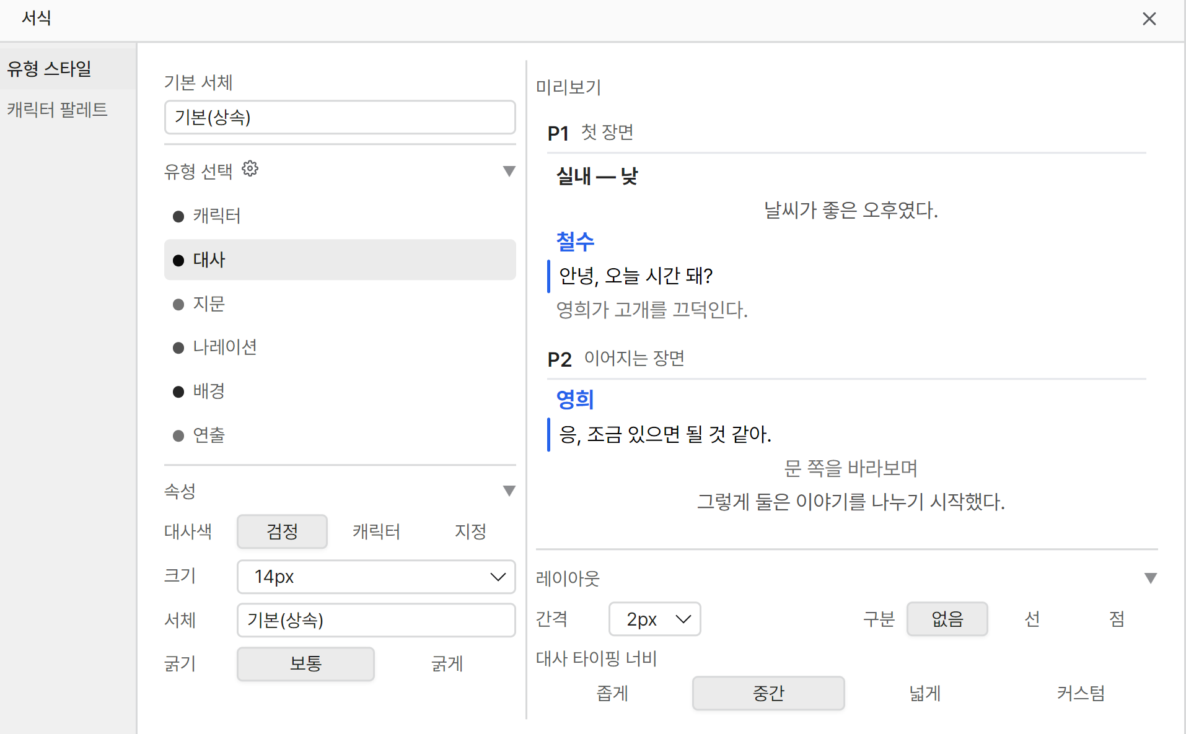Collapse the 속성 section arrow
Screen dimensions: 1186x734
(x=509, y=491)
